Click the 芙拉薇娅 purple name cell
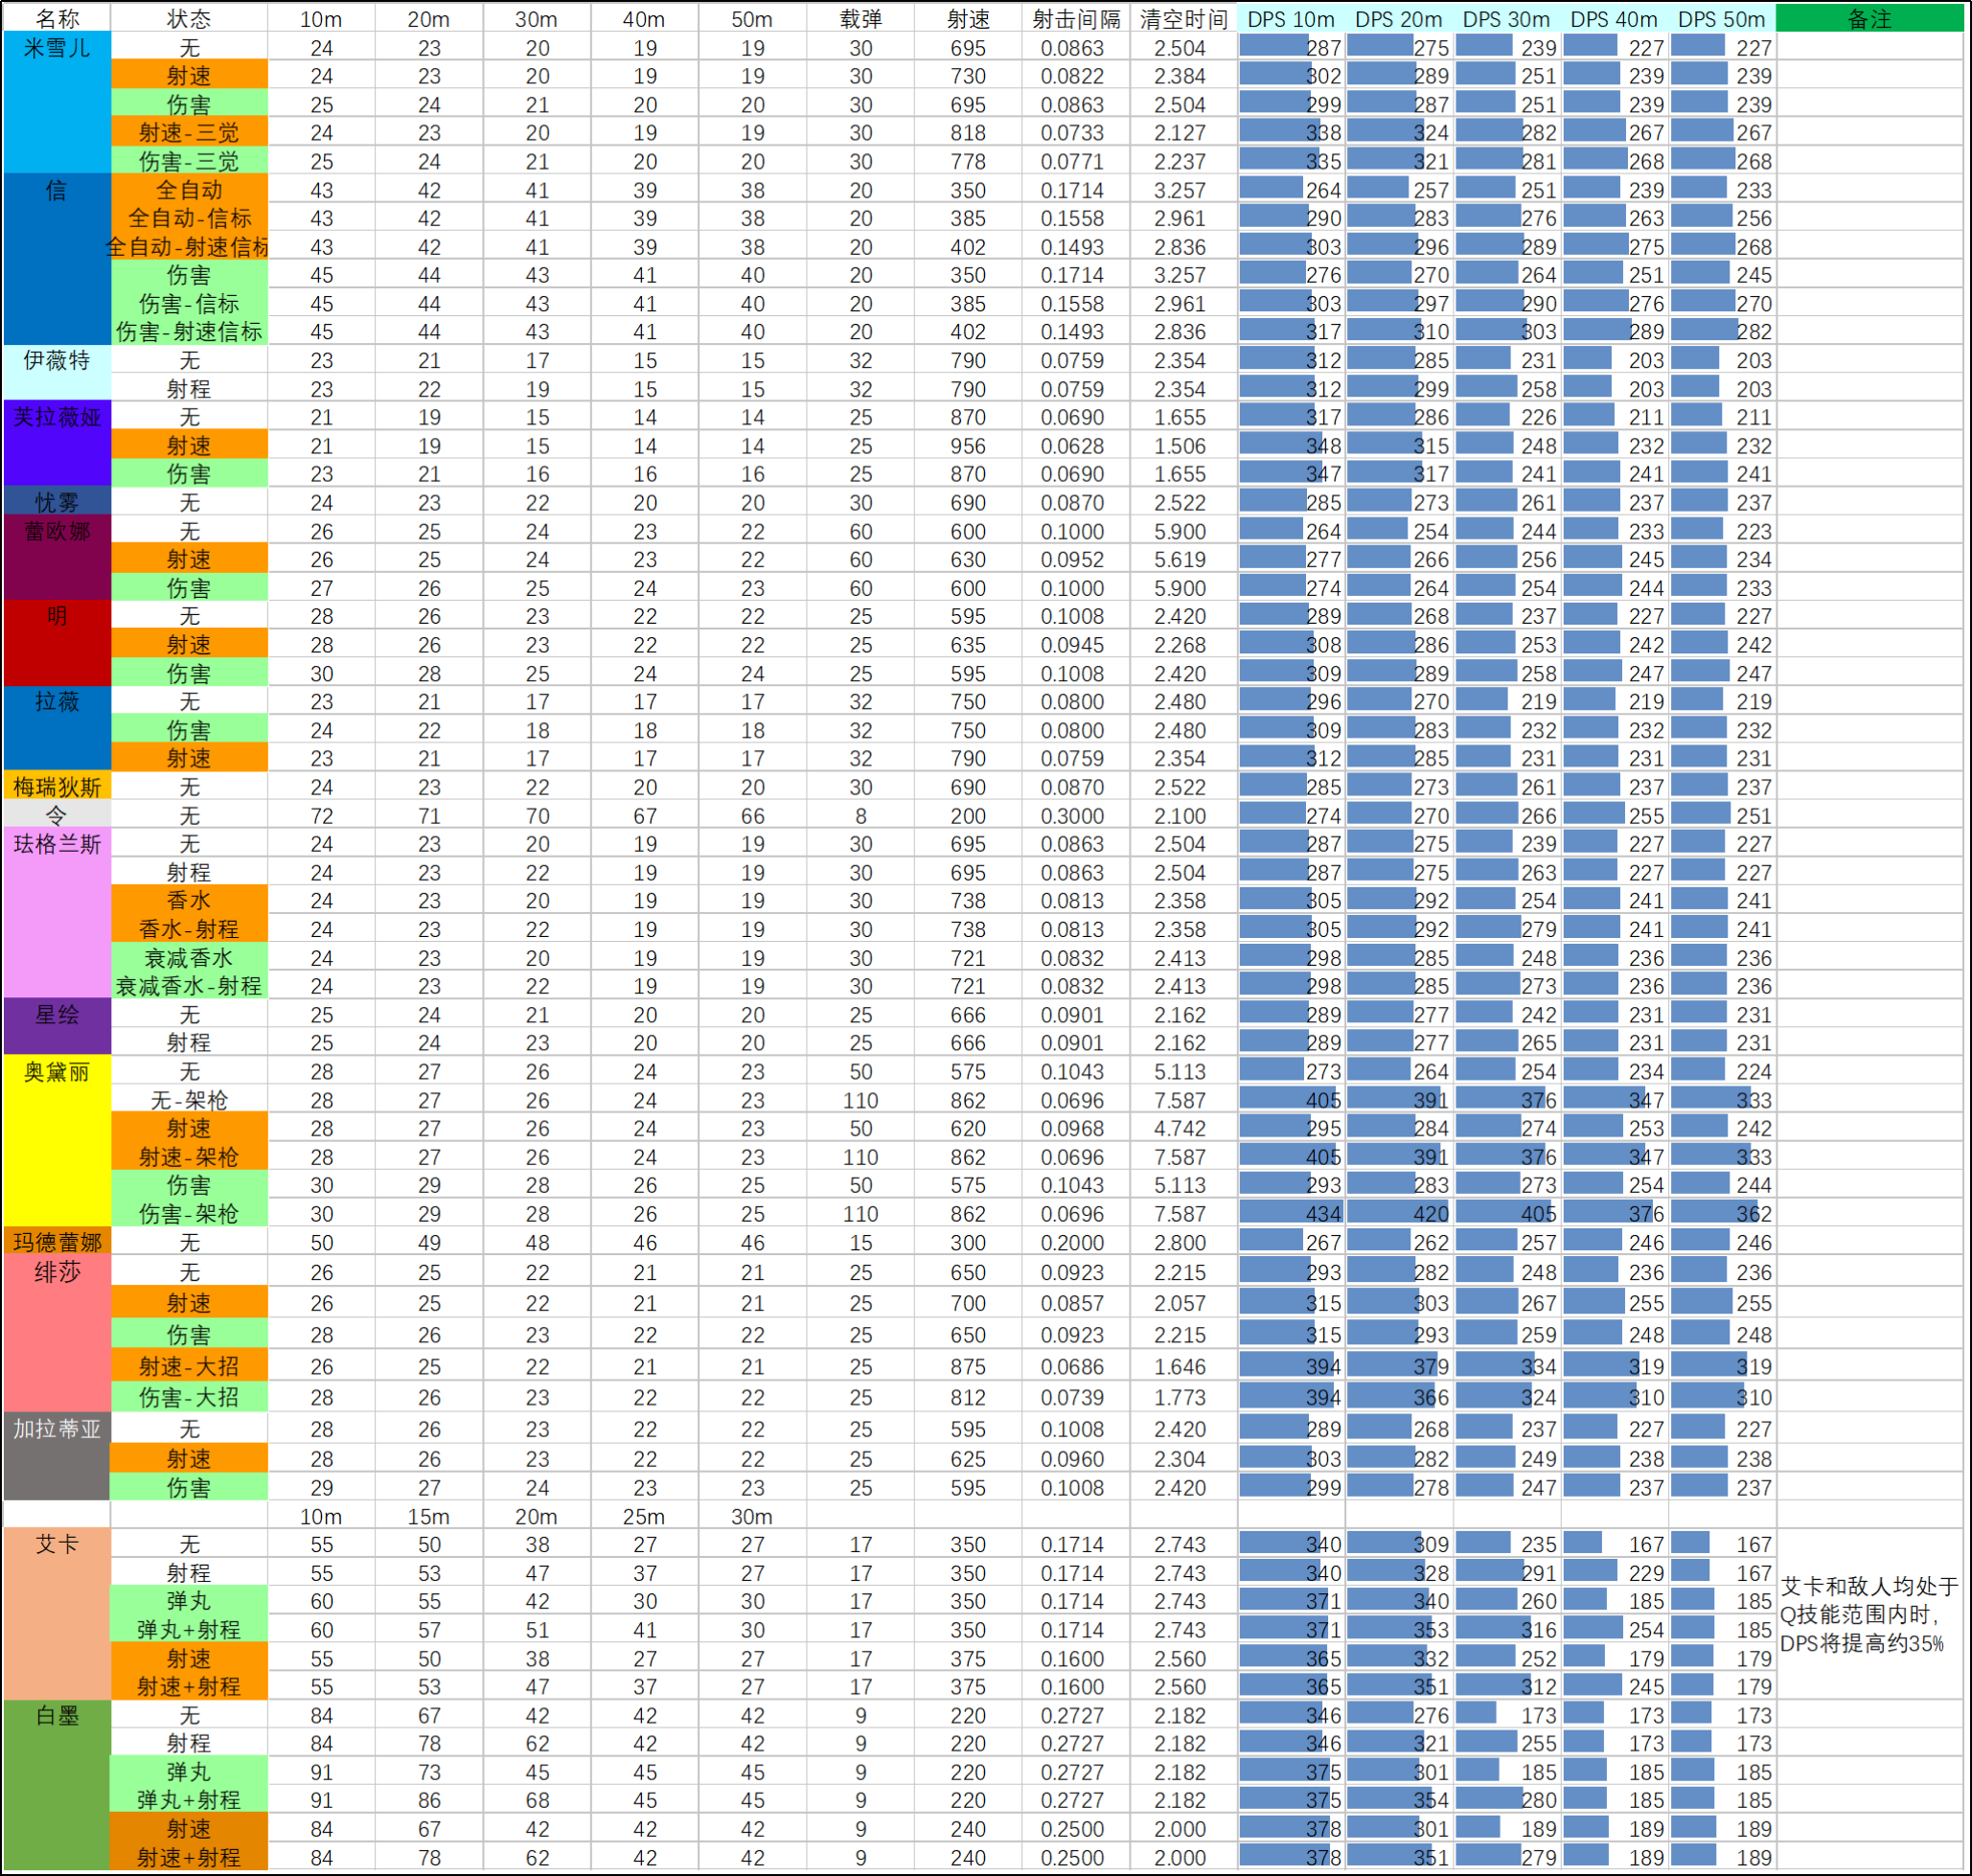The height and width of the screenshot is (1876, 1972). 57,444
